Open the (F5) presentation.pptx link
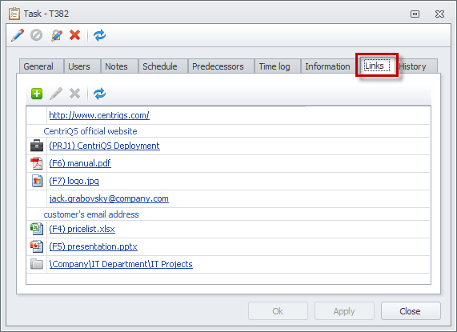Image resolution: width=457 pixels, height=332 pixels. click(94, 246)
